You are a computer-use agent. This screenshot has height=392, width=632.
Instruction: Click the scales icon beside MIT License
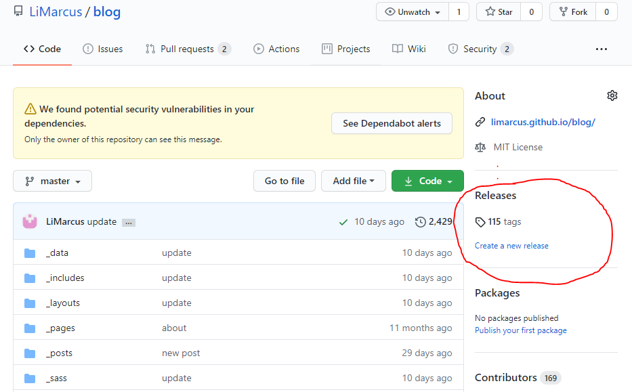coord(480,148)
